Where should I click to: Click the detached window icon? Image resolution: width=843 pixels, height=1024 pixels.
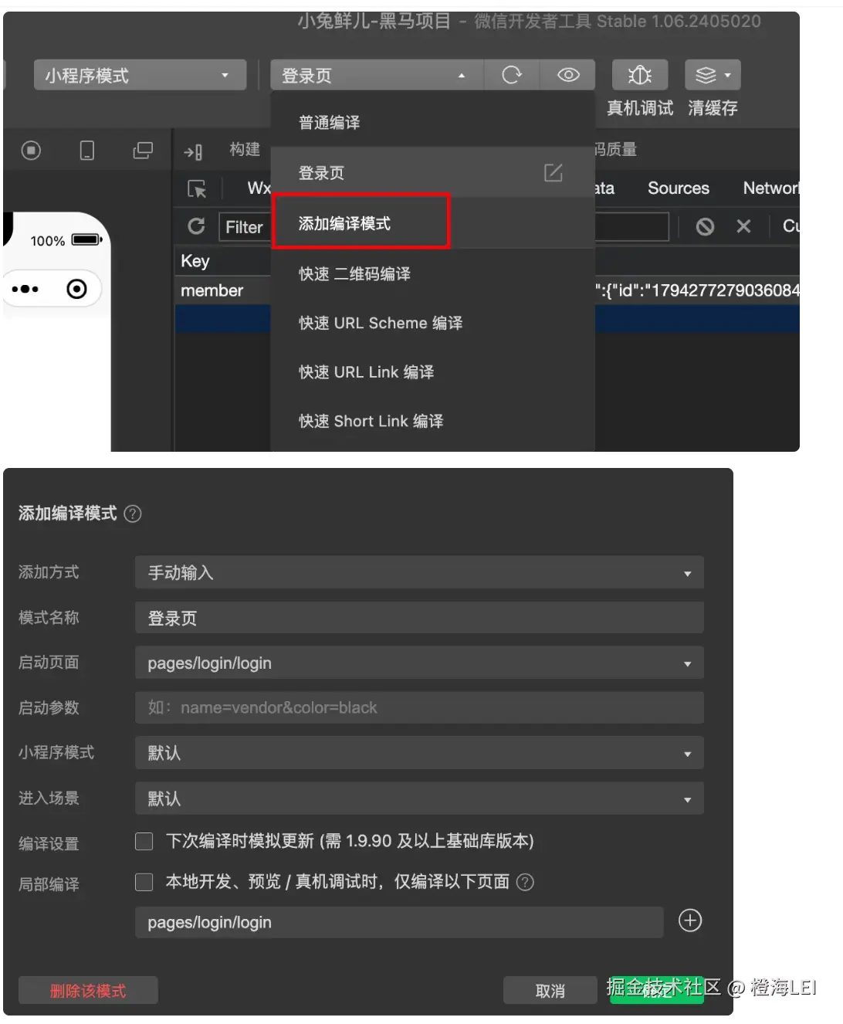point(143,150)
